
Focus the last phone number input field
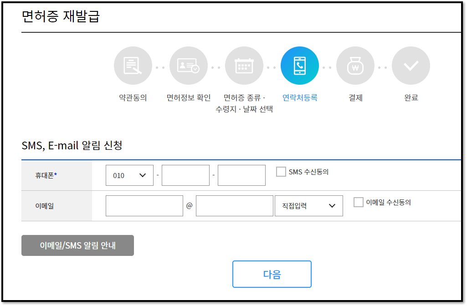pos(241,175)
